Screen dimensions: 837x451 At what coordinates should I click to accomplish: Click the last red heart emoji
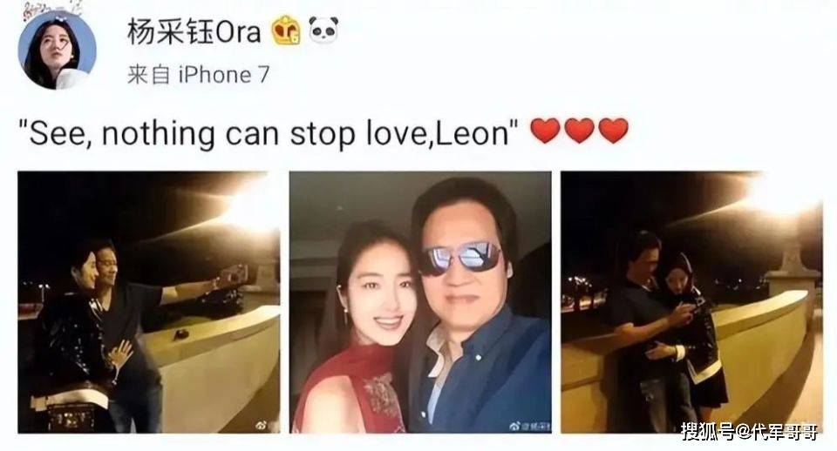(613, 131)
